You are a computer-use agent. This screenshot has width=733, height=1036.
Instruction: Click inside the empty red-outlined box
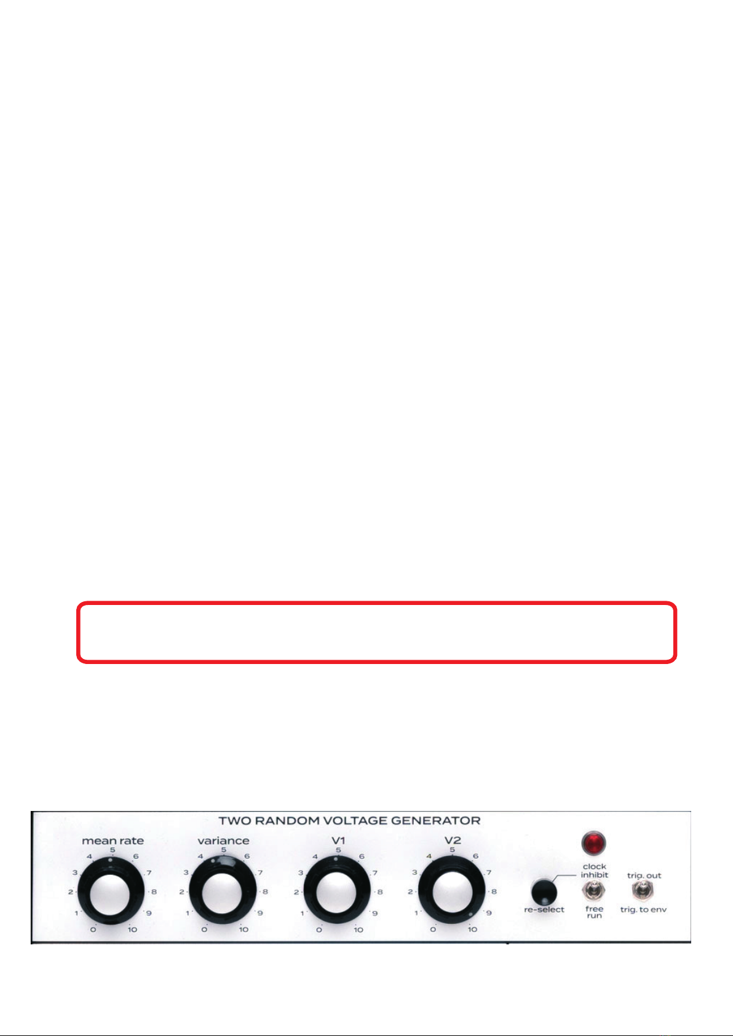click(376, 633)
